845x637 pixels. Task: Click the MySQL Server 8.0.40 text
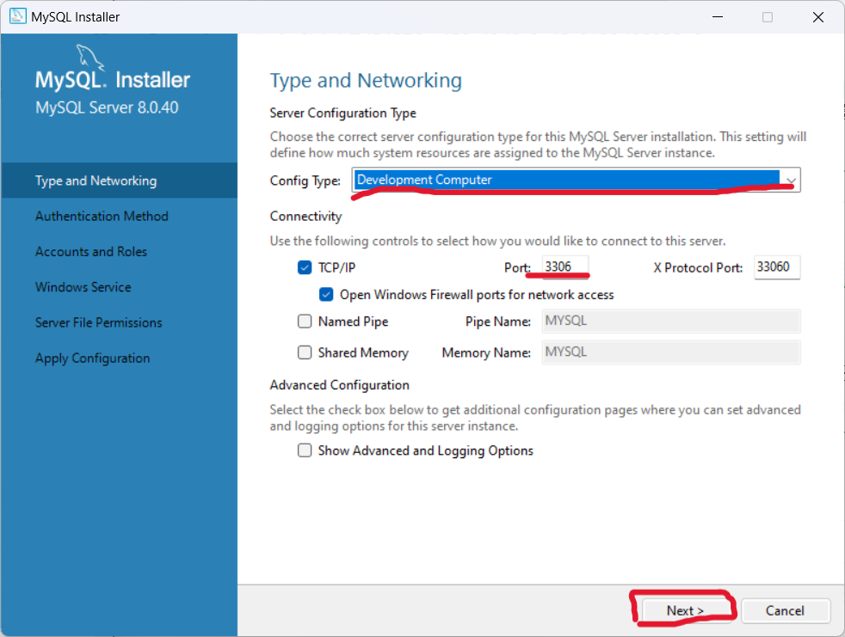tap(107, 107)
